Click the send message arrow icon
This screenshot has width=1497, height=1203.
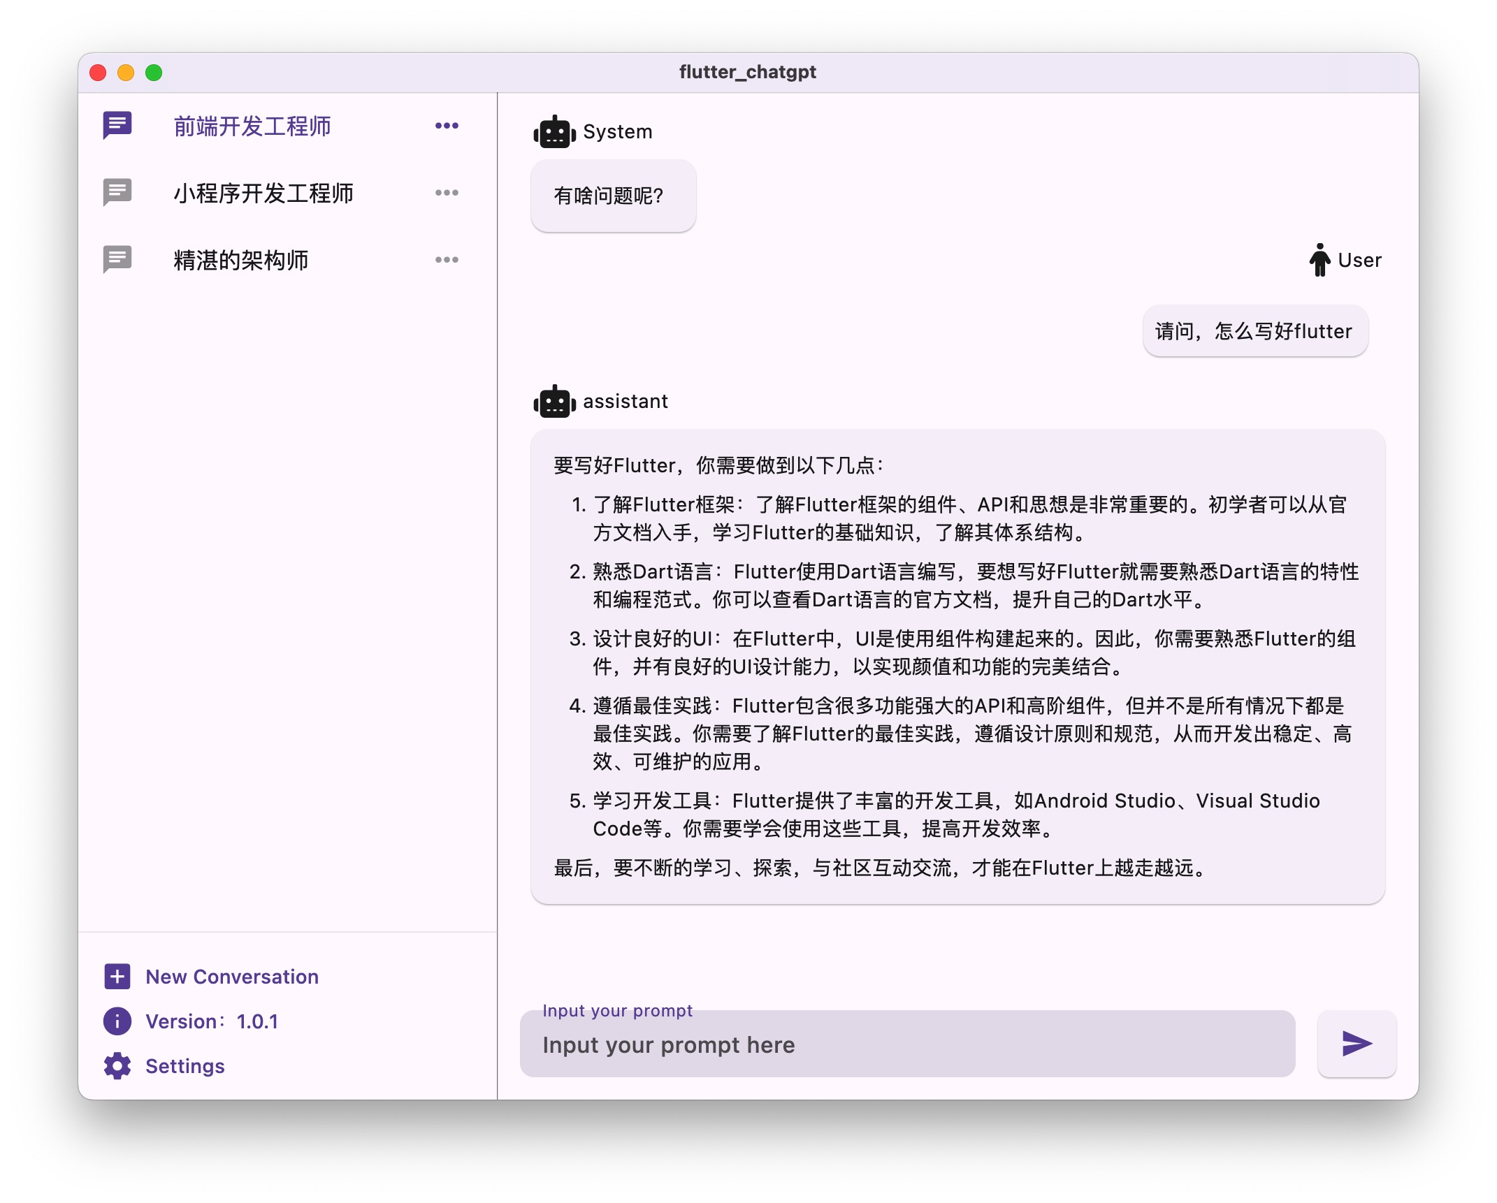coord(1356,1044)
